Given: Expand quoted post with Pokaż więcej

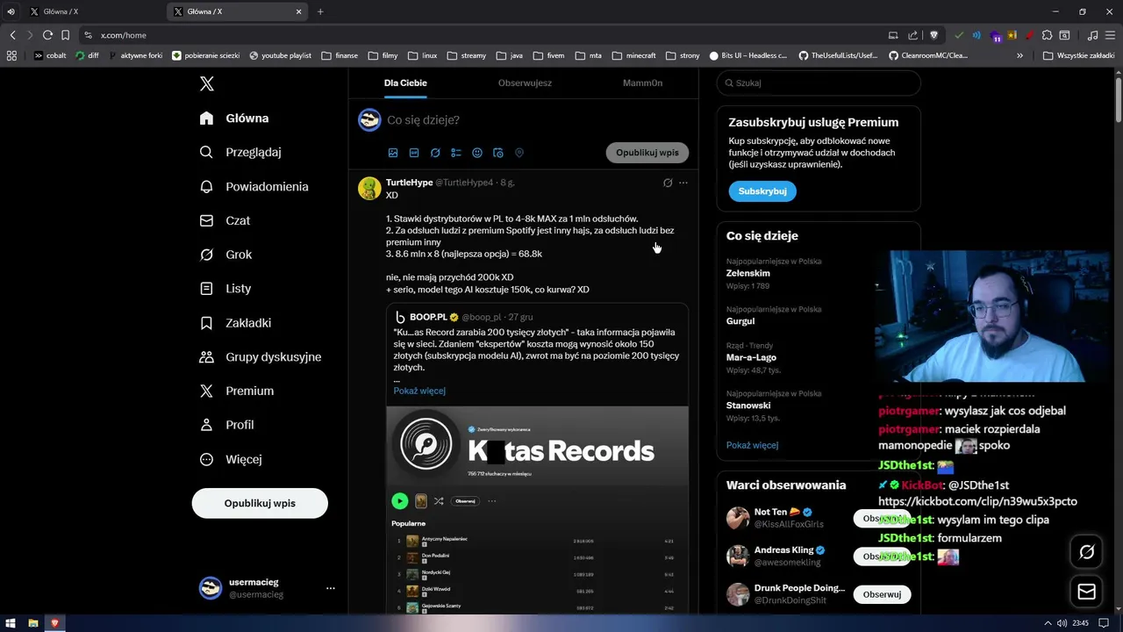Looking at the screenshot, I should [x=419, y=391].
